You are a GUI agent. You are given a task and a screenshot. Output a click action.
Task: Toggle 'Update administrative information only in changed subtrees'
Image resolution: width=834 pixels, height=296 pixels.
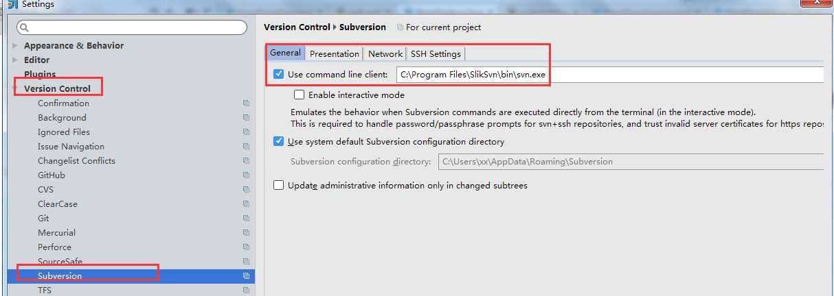[x=278, y=186]
